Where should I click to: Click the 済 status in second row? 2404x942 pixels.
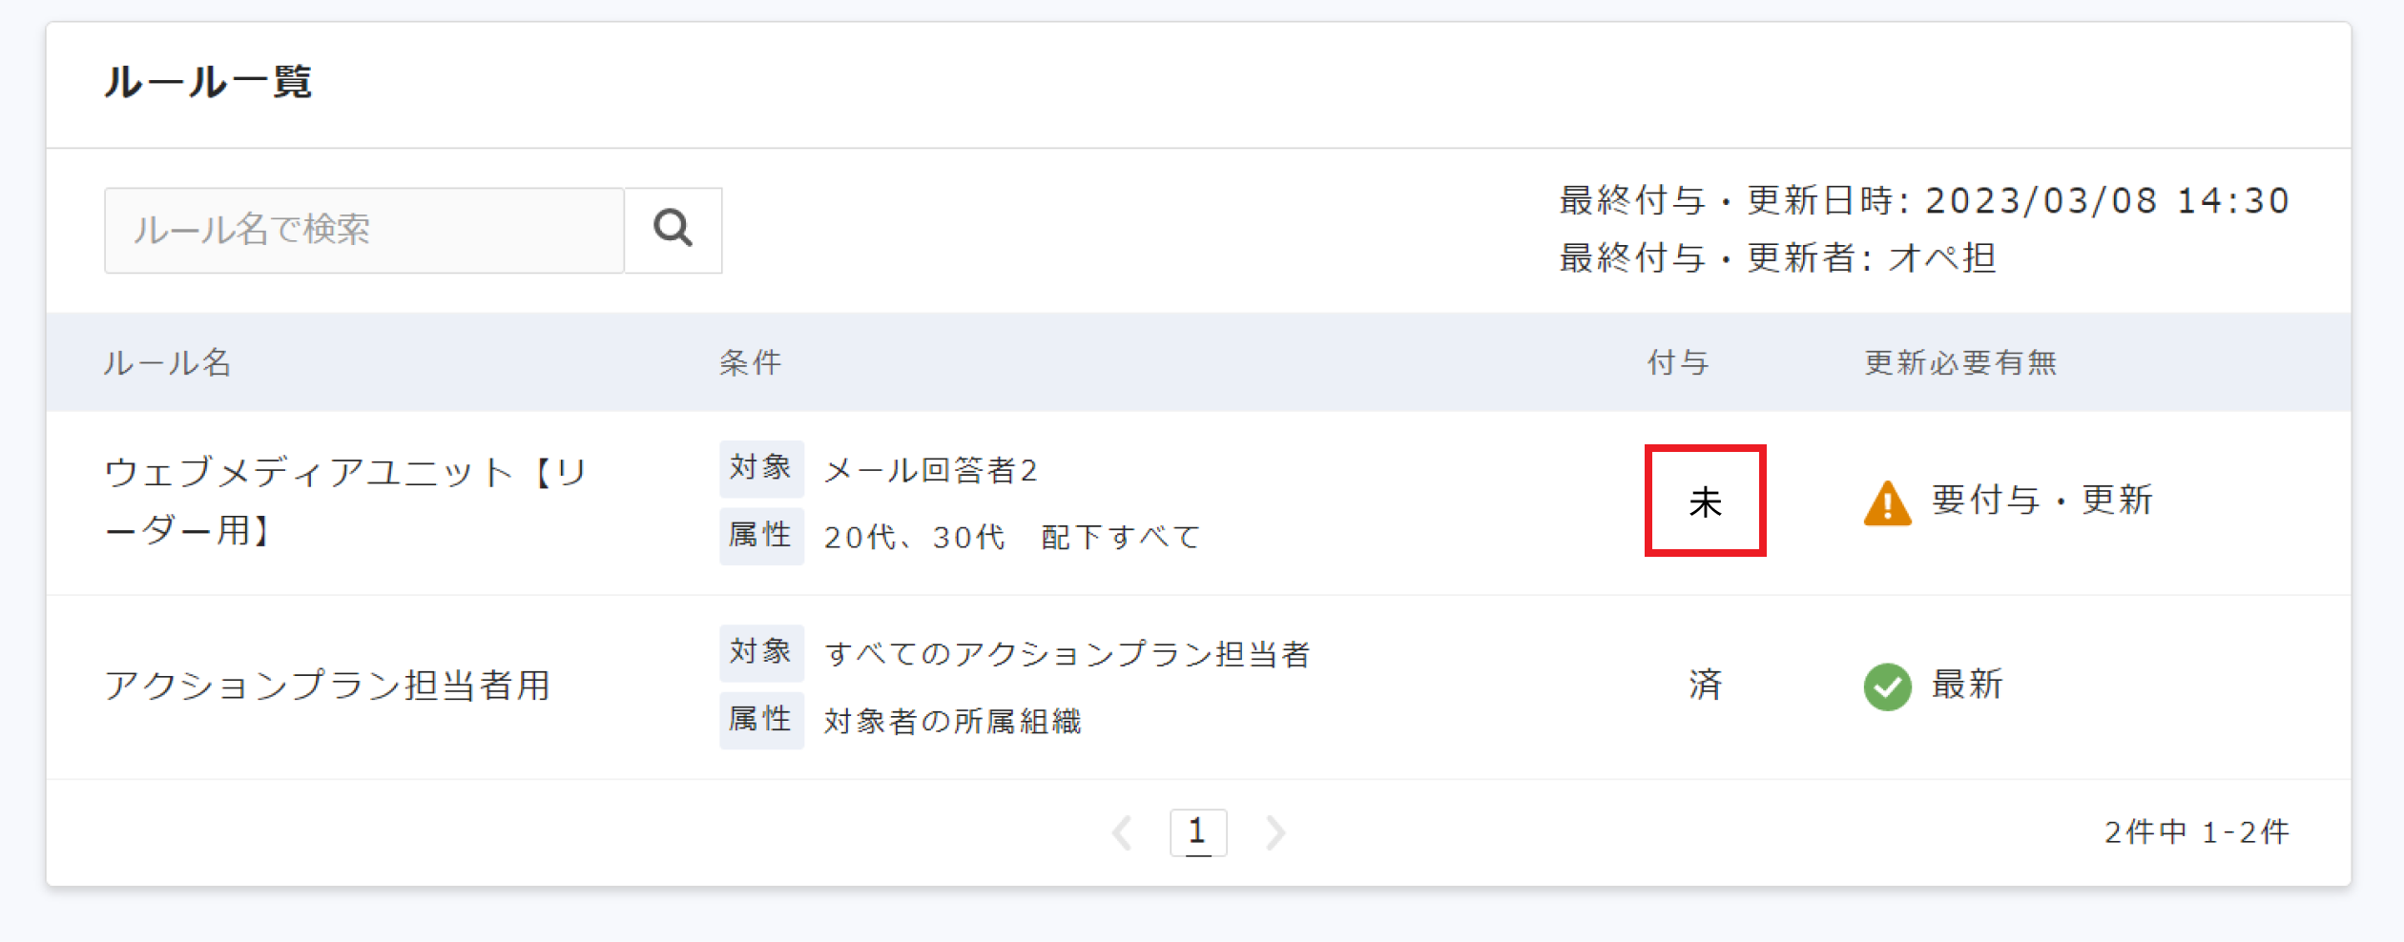(x=1705, y=685)
